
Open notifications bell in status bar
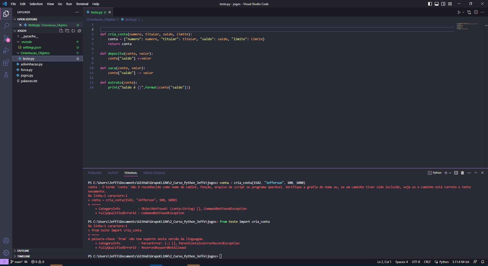tap(483, 262)
